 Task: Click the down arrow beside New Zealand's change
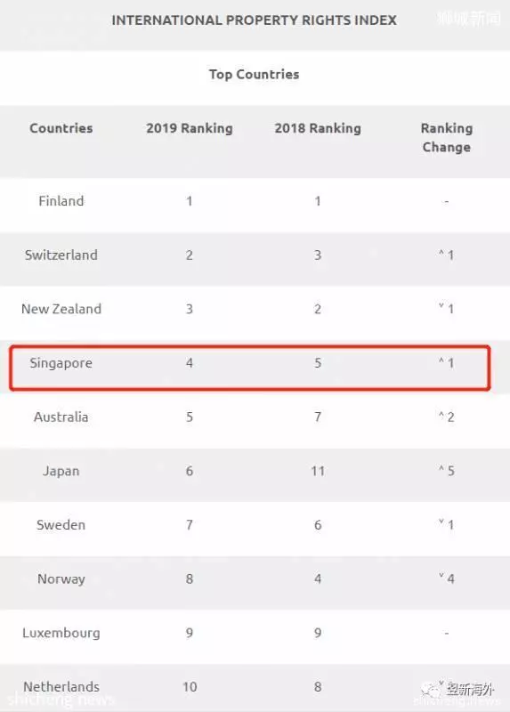pyautogui.click(x=441, y=306)
